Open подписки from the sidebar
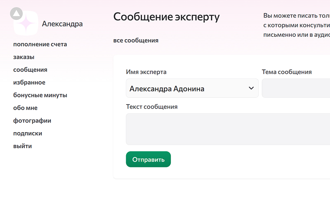 (28, 133)
